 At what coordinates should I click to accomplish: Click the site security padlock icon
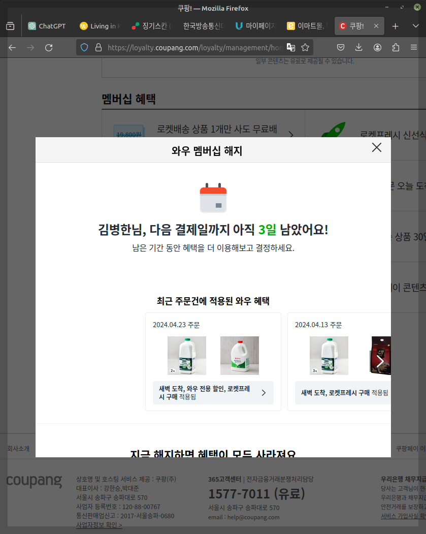point(99,47)
